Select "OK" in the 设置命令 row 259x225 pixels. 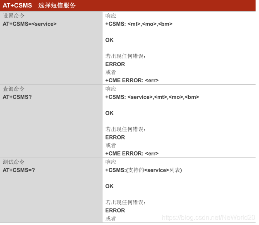[x=109, y=40]
